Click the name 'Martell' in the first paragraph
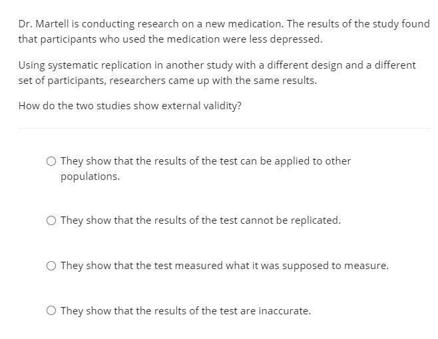This screenshot has height=339, width=438. click(52, 24)
